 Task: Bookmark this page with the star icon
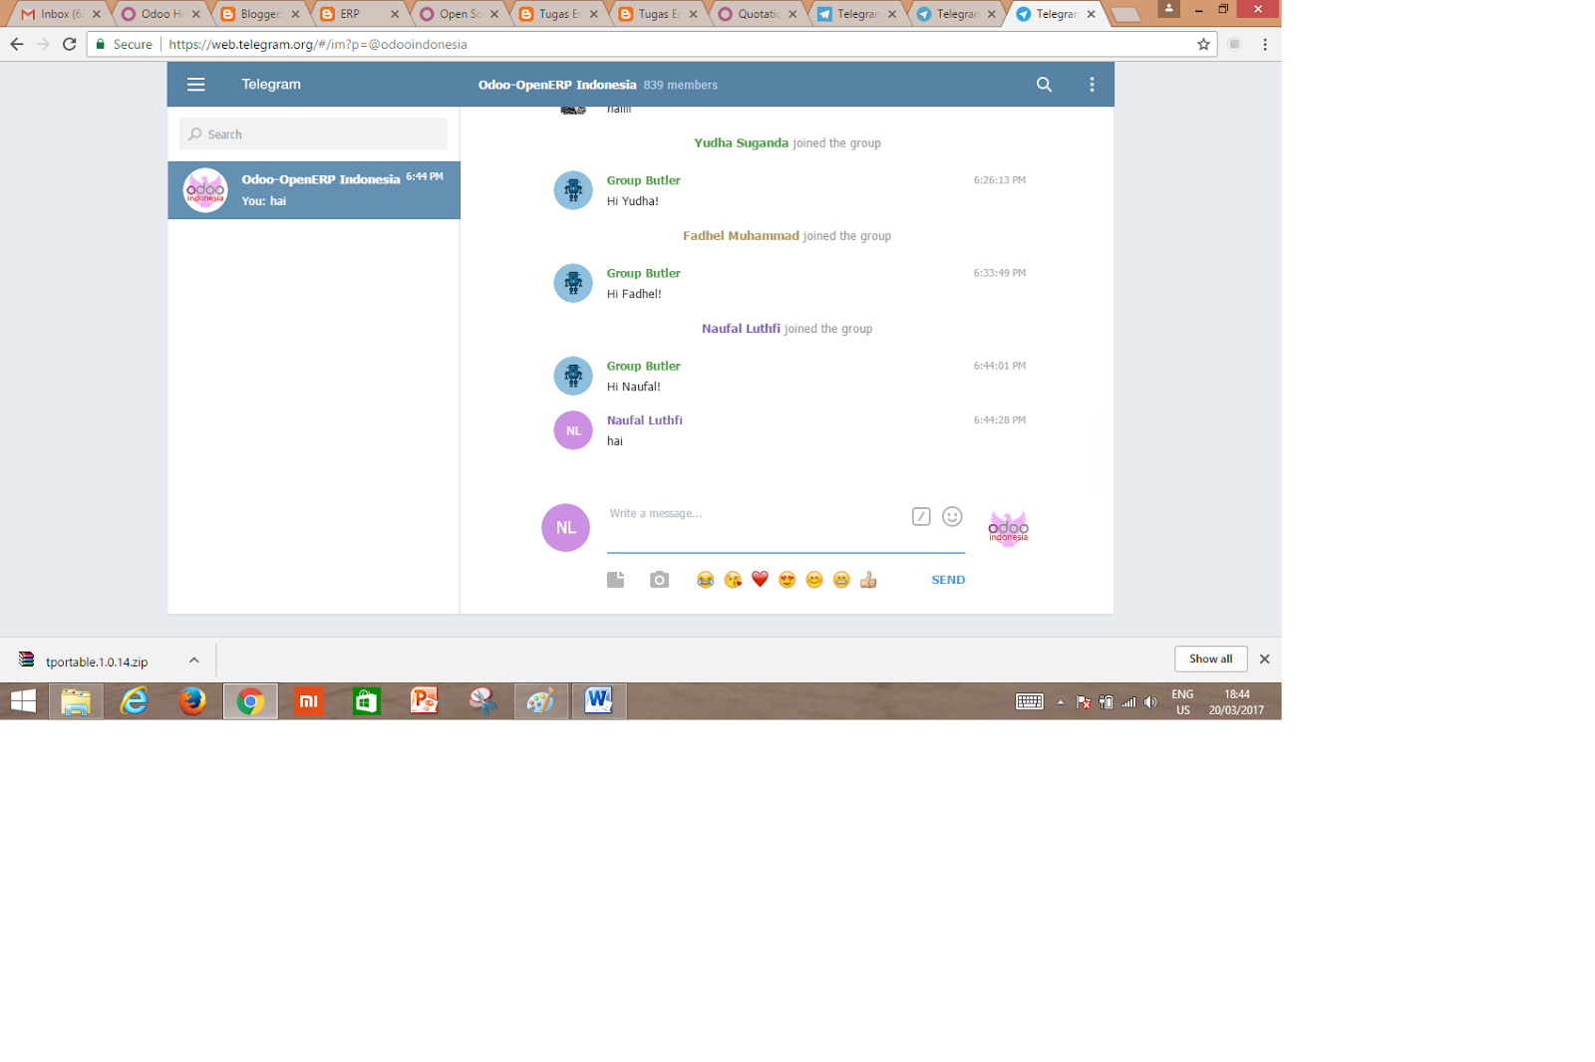point(1203,44)
